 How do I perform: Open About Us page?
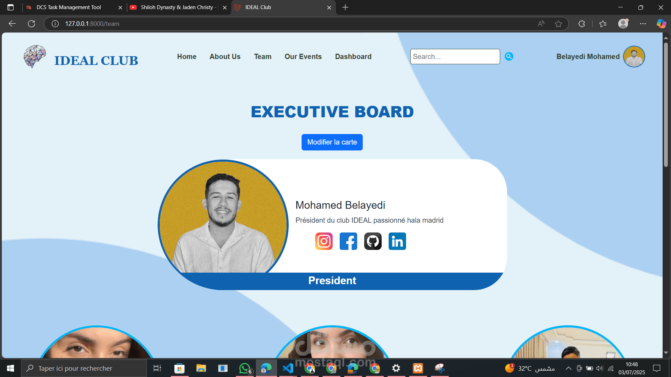(225, 57)
